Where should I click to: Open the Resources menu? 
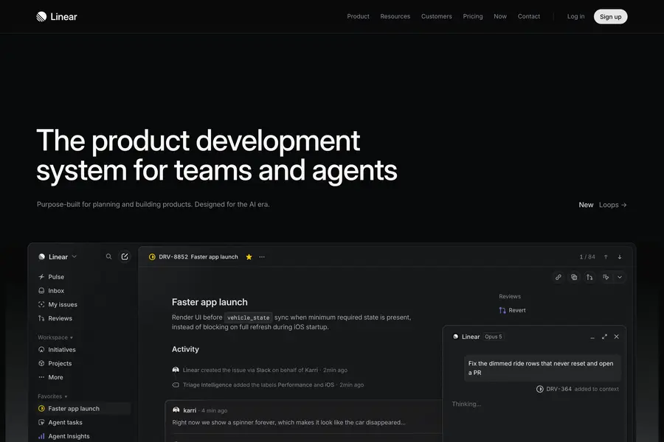pos(395,16)
